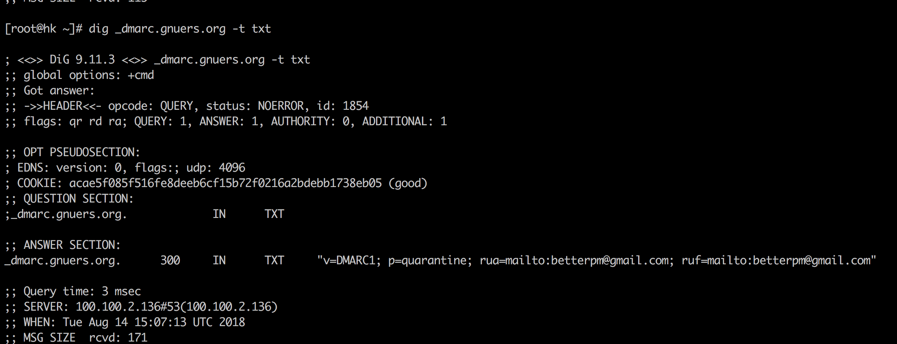Click the 'OPT PSEUDOSECTION:' heading
Screen dimensions: 897x344
tap(81, 152)
